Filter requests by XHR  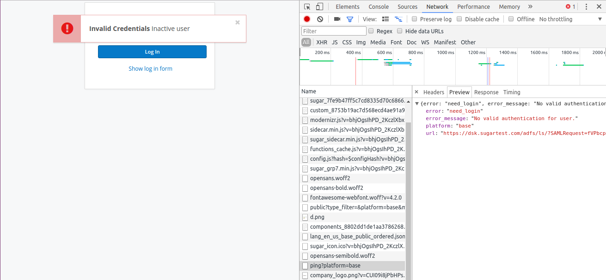click(322, 42)
